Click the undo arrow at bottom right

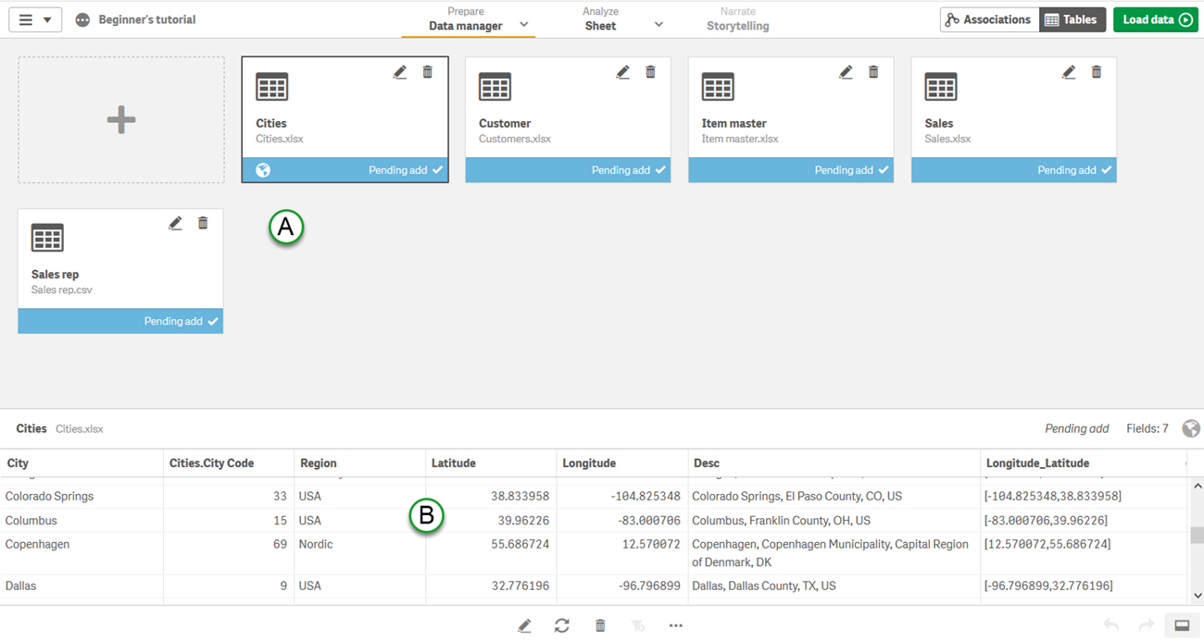1112,625
